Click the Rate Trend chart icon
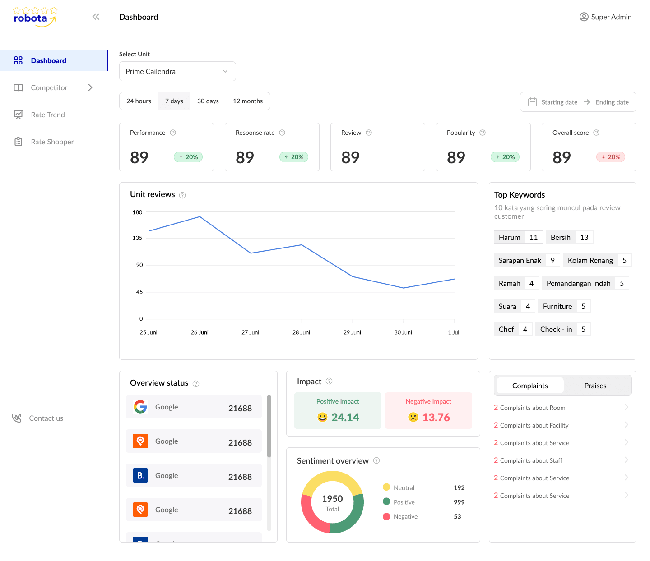 pos(18,115)
